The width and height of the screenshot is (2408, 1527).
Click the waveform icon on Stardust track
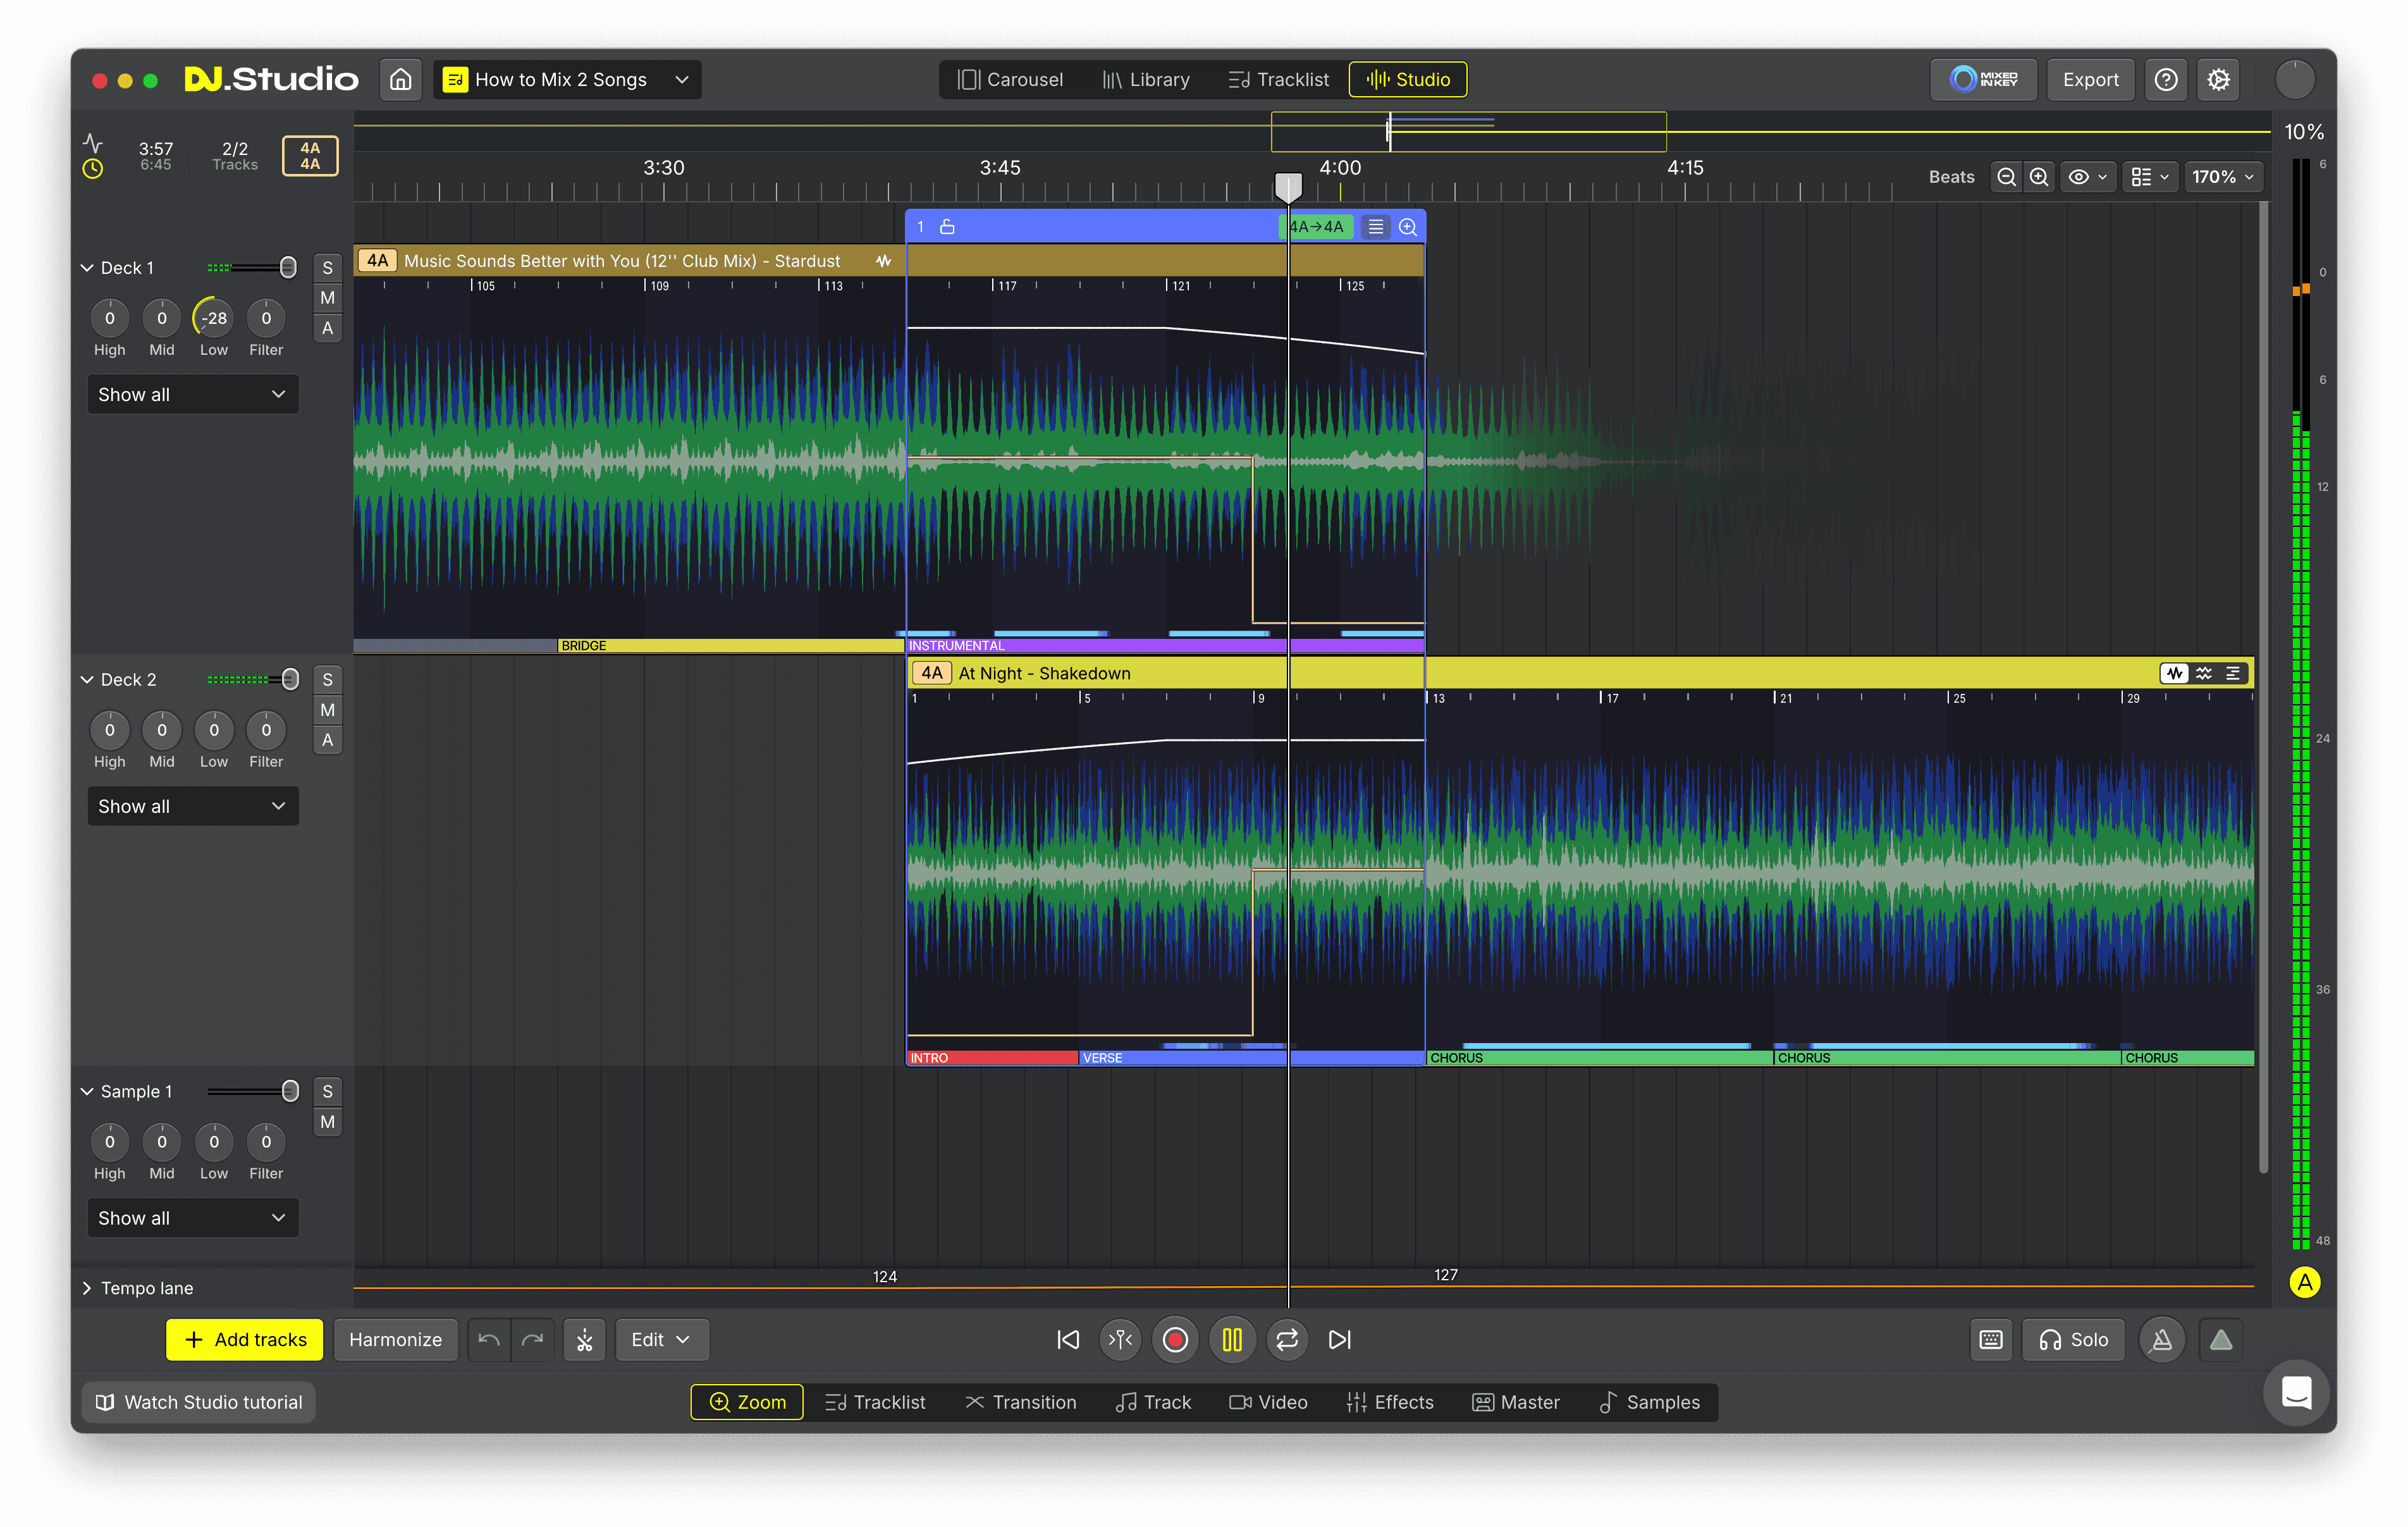[x=883, y=261]
